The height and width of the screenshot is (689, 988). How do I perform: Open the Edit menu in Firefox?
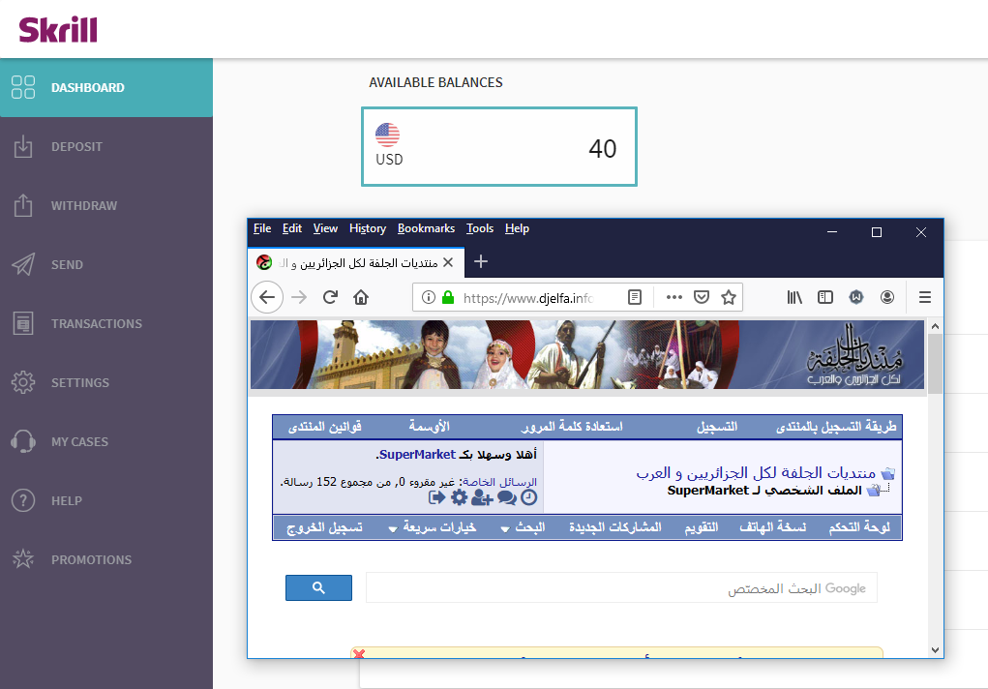[291, 228]
